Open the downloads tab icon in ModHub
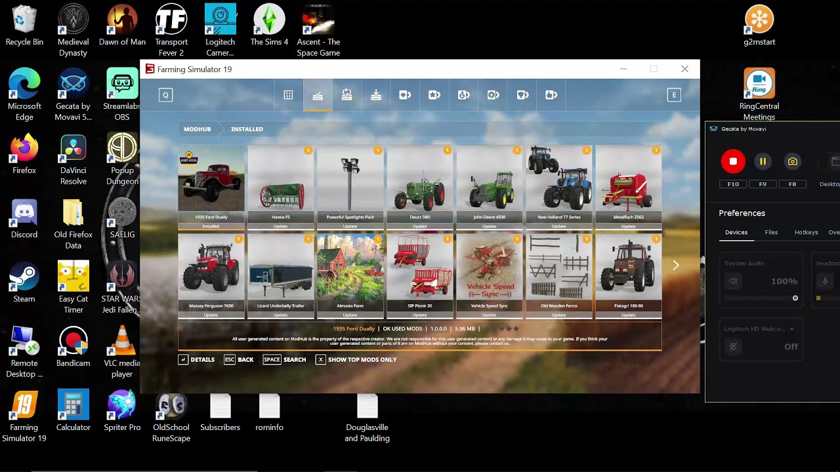This screenshot has height=472, width=840. 376,95
